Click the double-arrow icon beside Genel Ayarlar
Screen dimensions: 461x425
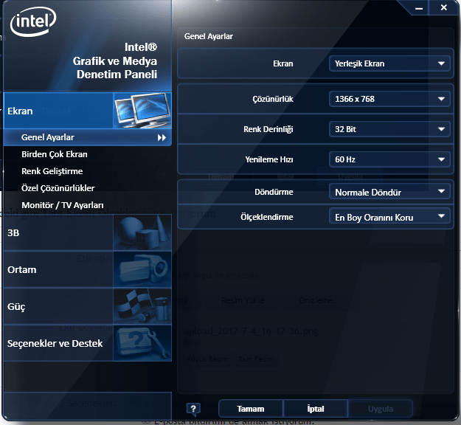(x=162, y=138)
